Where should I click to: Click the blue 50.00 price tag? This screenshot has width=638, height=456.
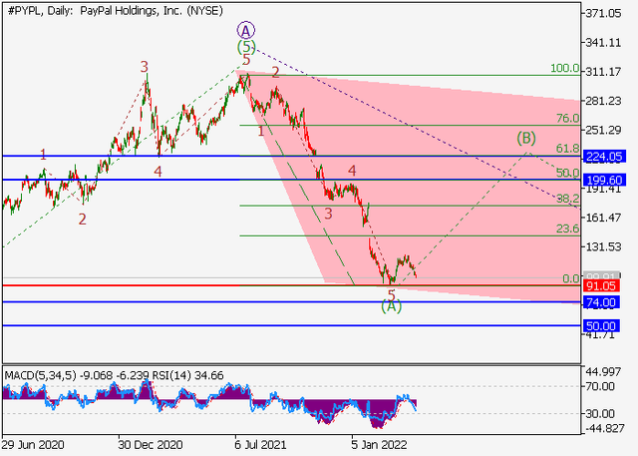click(601, 325)
